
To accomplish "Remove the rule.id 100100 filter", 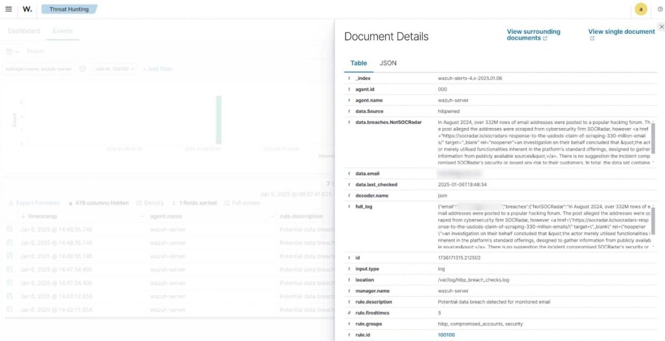I will point(132,69).
